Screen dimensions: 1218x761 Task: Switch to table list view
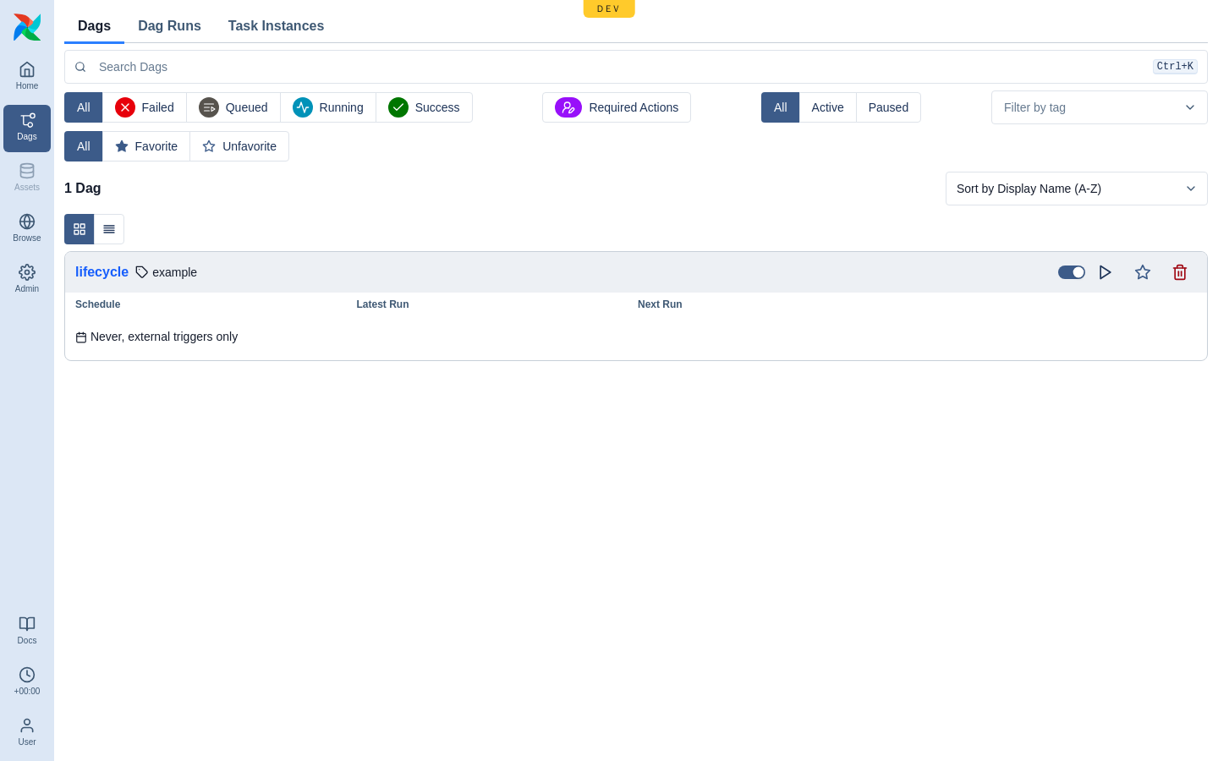pos(109,229)
